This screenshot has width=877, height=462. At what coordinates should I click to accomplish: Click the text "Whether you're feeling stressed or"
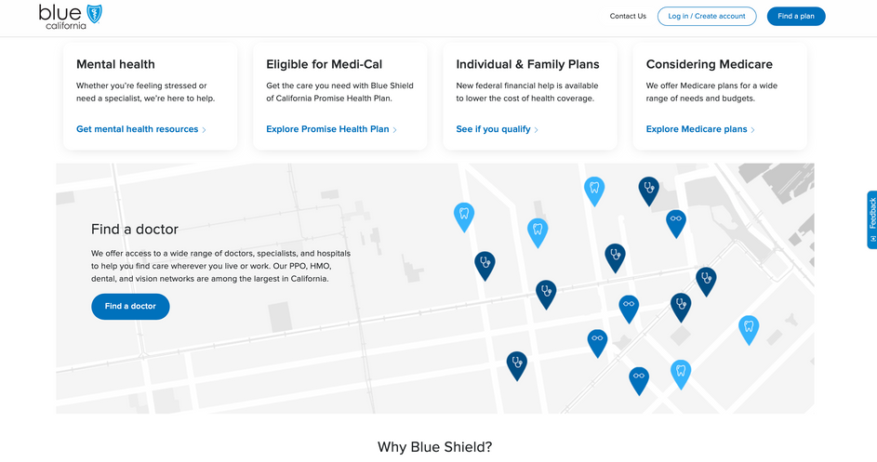pyautogui.click(x=141, y=86)
